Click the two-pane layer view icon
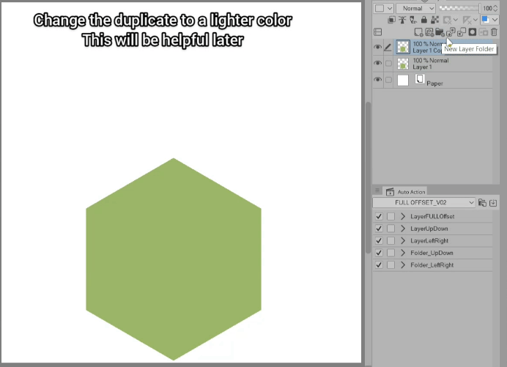The height and width of the screenshot is (367, 507). [377, 32]
